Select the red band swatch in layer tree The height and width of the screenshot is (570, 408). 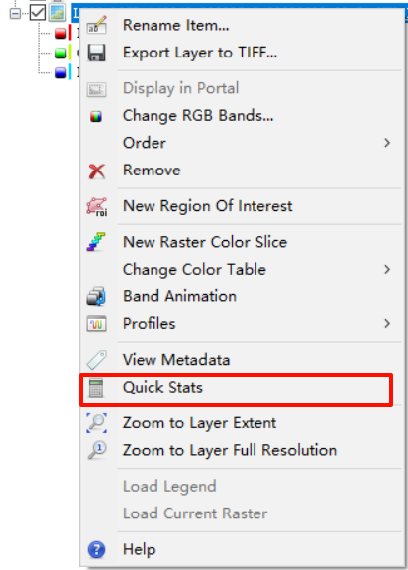pos(61,33)
